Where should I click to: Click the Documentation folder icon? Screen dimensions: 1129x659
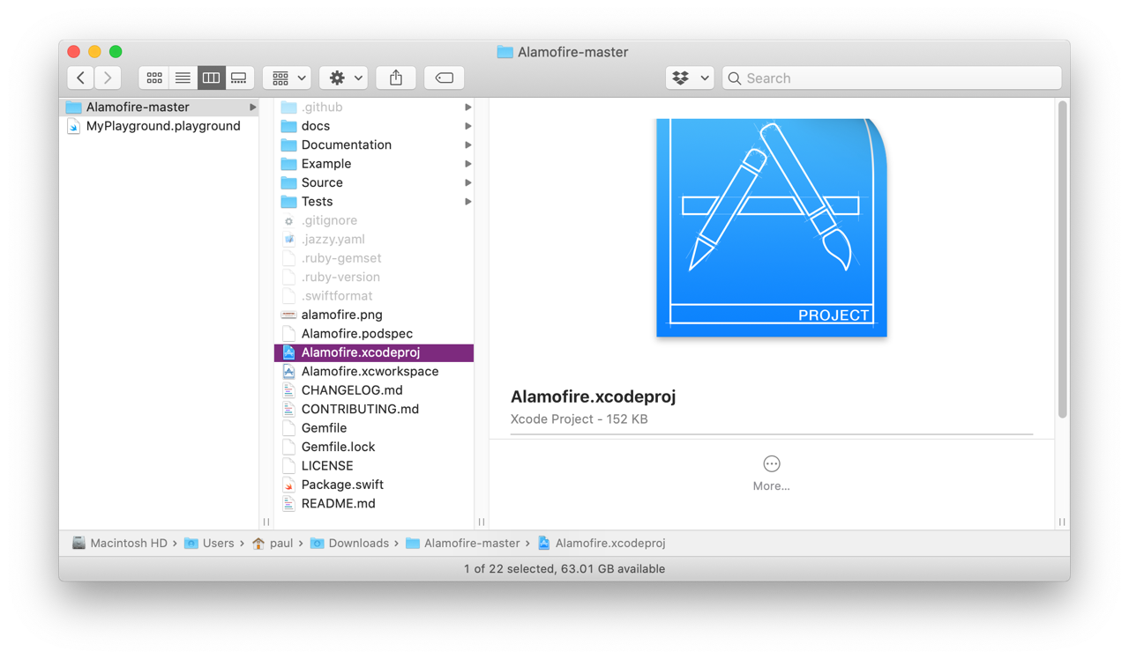(x=288, y=144)
